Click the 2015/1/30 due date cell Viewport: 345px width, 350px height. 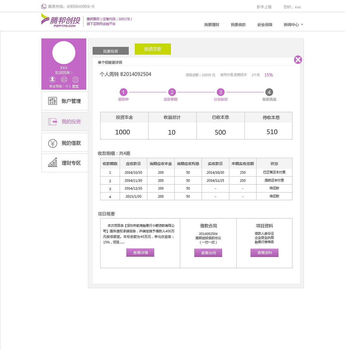(x=133, y=197)
